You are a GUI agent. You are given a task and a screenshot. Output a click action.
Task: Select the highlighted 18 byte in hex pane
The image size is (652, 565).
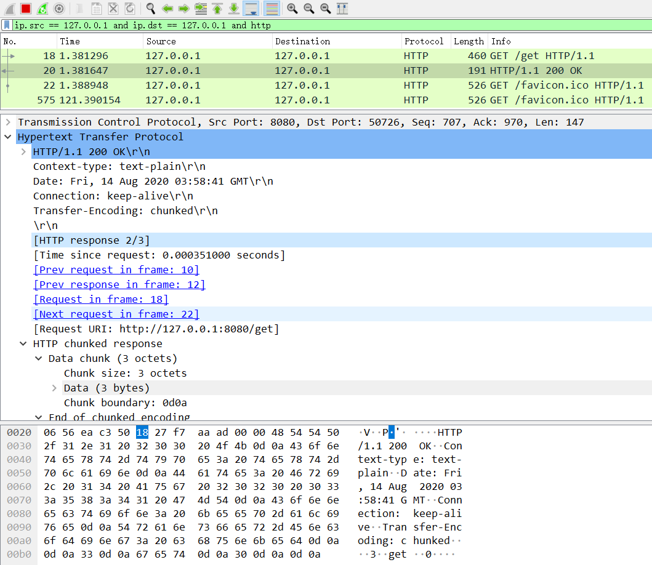coord(142,432)
